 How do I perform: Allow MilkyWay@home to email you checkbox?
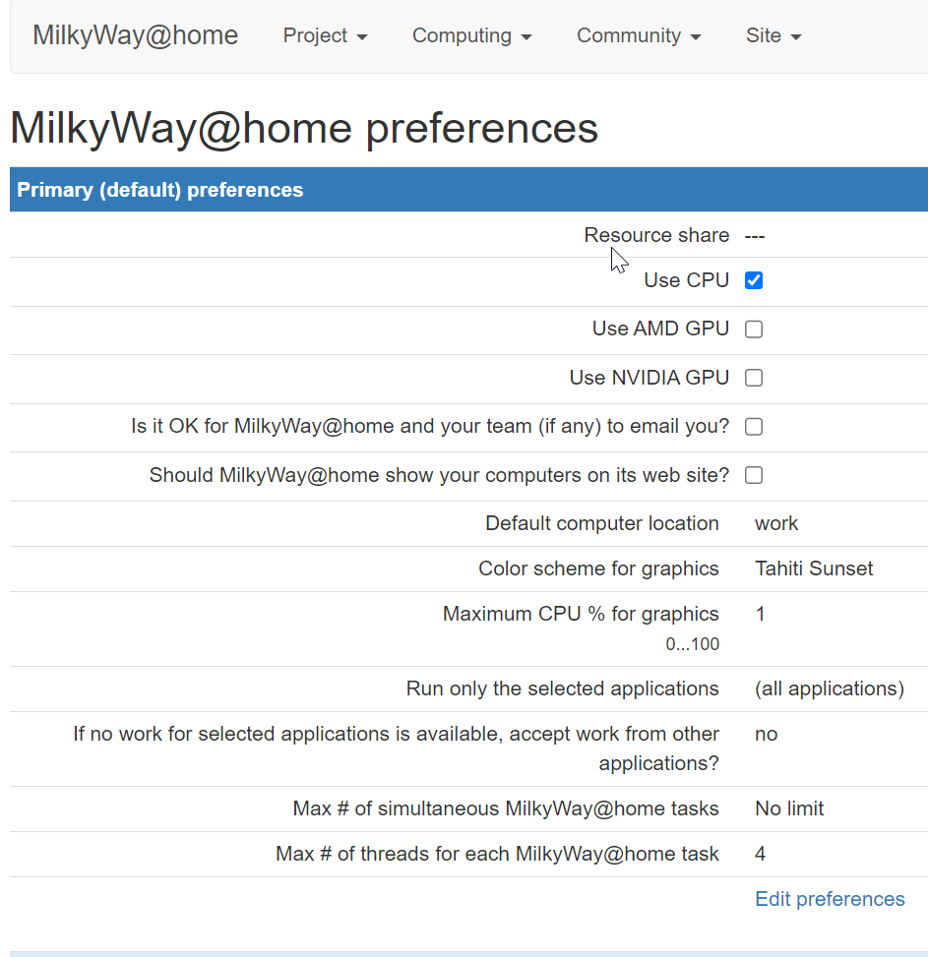(754, 427)
